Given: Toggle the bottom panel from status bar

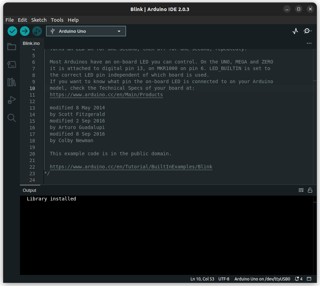Looking at the screenshot, I should tap(309, 279).
